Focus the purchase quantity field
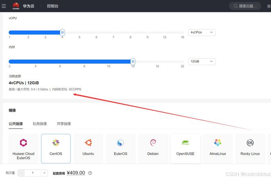Screen dimensions: 271x179 pos(33,173)
